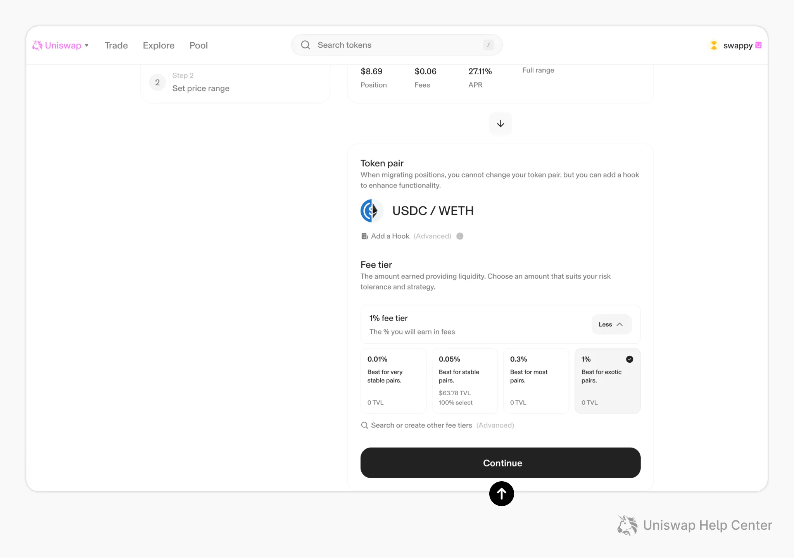Click the USDC/WETH token pair logo
Viewport: 794px width, 558px height.
(x=371, y=211)
